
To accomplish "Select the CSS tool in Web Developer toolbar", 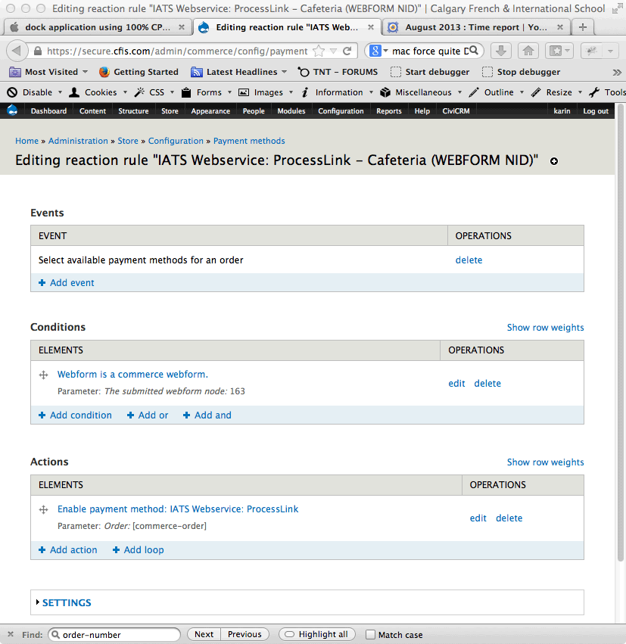I will 154,92.
